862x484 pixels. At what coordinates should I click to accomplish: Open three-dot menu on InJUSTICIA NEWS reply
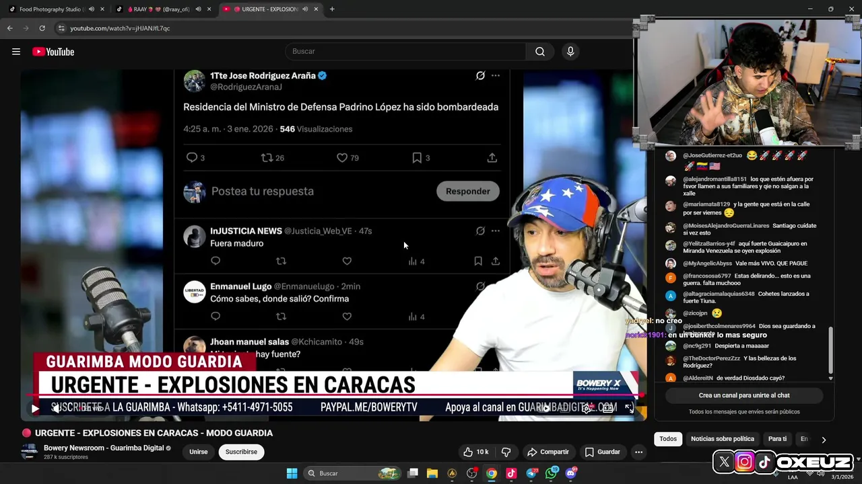pyautogui.click(x=496, y=231)
